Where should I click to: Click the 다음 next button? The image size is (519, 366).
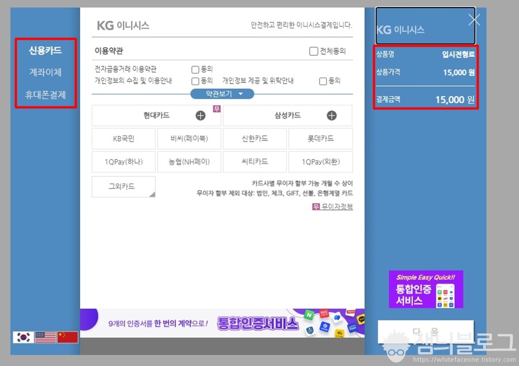[426, 331]
